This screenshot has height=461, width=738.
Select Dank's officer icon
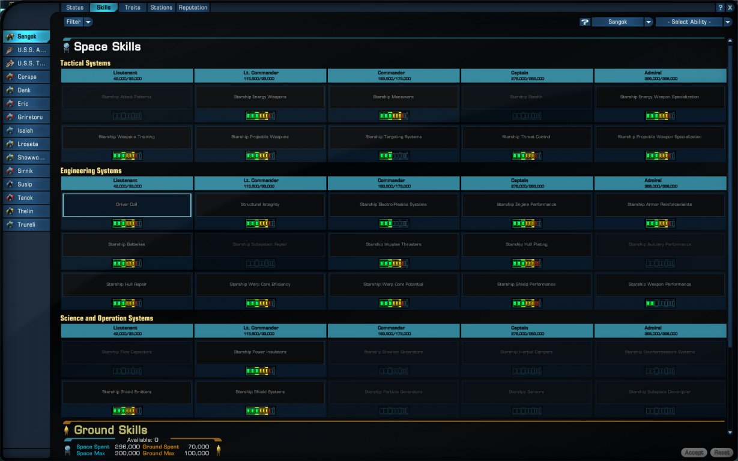click(x=10, y=90)
